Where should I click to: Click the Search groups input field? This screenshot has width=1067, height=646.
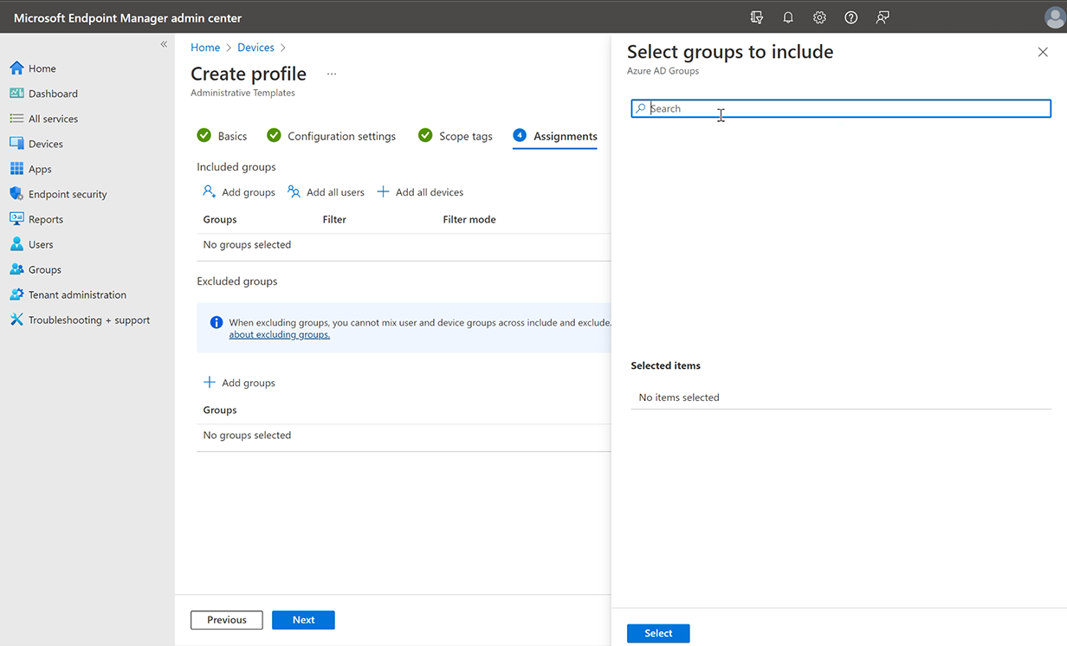(841, 108)
